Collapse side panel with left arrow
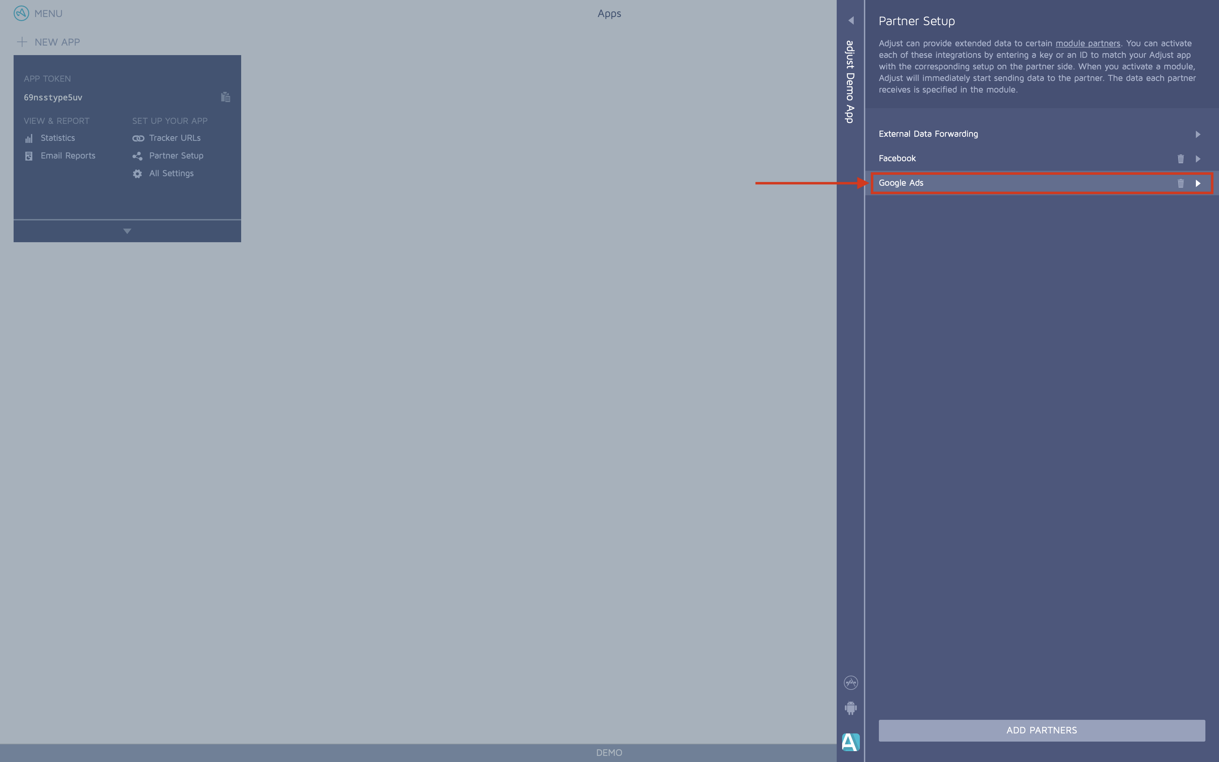The image size is (1219, 762). click(x=851, y=21)
